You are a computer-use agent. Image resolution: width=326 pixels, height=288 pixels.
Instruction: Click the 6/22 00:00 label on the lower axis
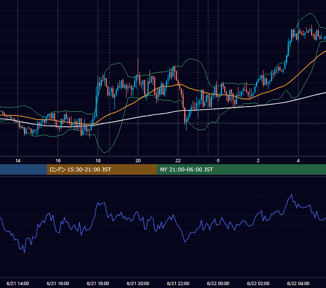point(218,283)
